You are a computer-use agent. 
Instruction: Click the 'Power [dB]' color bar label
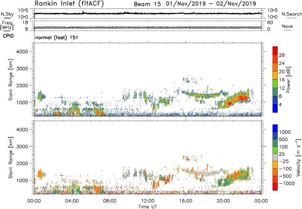[x=288, y=80]
